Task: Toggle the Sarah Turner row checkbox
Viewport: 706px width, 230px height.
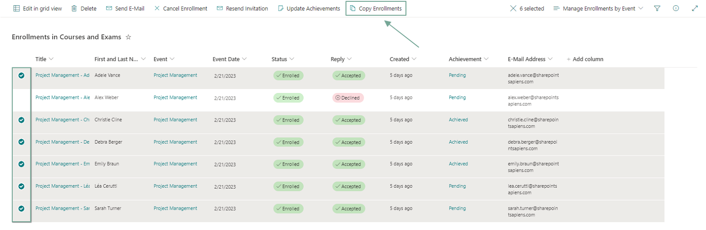Action: point(21,208)
